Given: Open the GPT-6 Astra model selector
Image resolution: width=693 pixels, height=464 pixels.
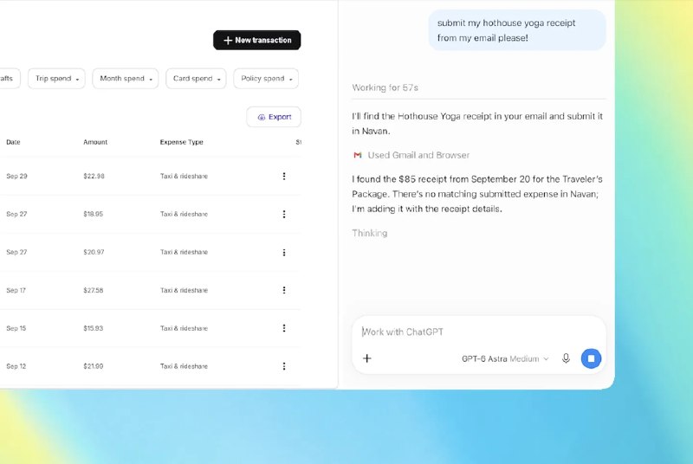Looking at the screenshot, I should (x=505, y=359).
